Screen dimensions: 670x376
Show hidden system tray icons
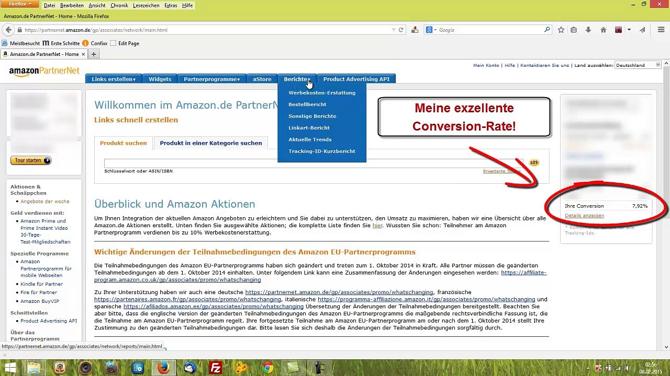589,368
